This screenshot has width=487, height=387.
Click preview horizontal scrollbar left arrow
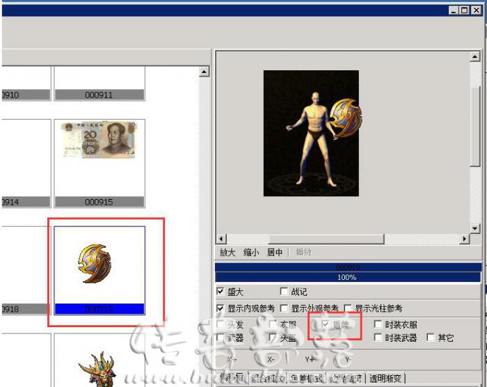pos(222,239)
